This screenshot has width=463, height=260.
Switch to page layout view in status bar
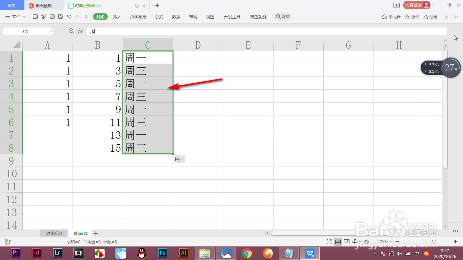pos(346,242)
